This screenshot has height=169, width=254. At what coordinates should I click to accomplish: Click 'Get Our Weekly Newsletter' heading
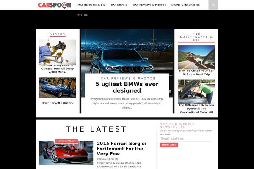[x=177, y=125]
